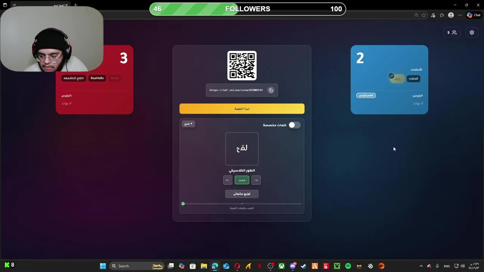Open the Xbox app from the taskbar
Image resolution: width=484 pixels, height=272 pixels.
point(281,266)
